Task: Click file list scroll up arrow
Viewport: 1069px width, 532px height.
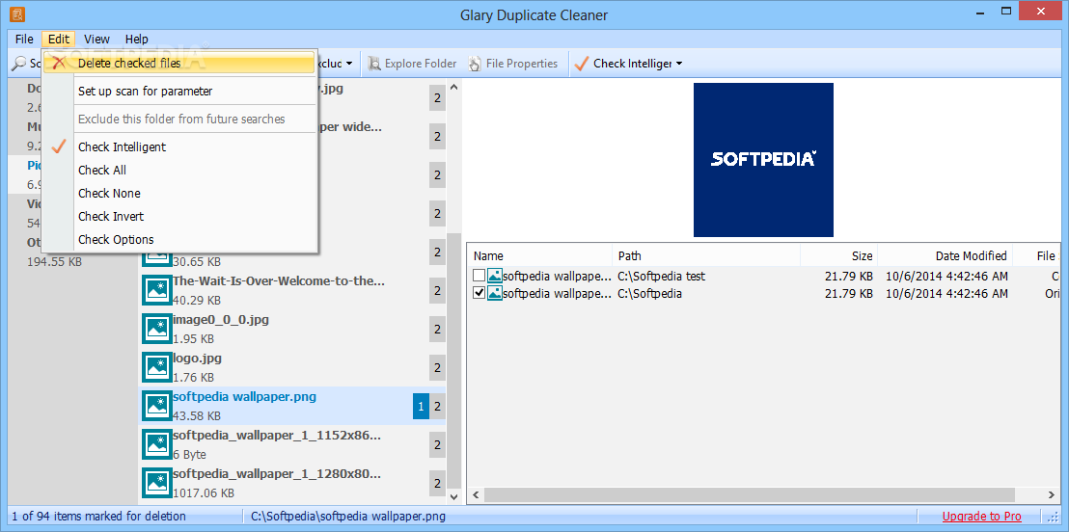Action: point(454,87)
